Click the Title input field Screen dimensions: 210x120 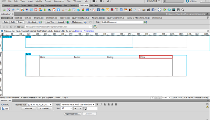point(122,22)
